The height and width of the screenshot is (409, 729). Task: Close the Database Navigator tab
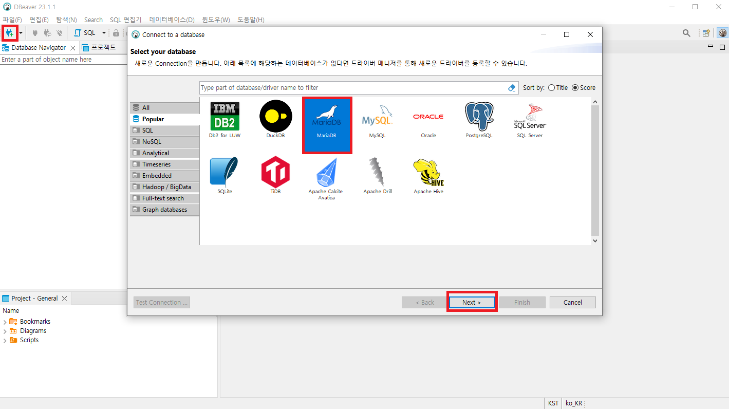tap(72, 48)
